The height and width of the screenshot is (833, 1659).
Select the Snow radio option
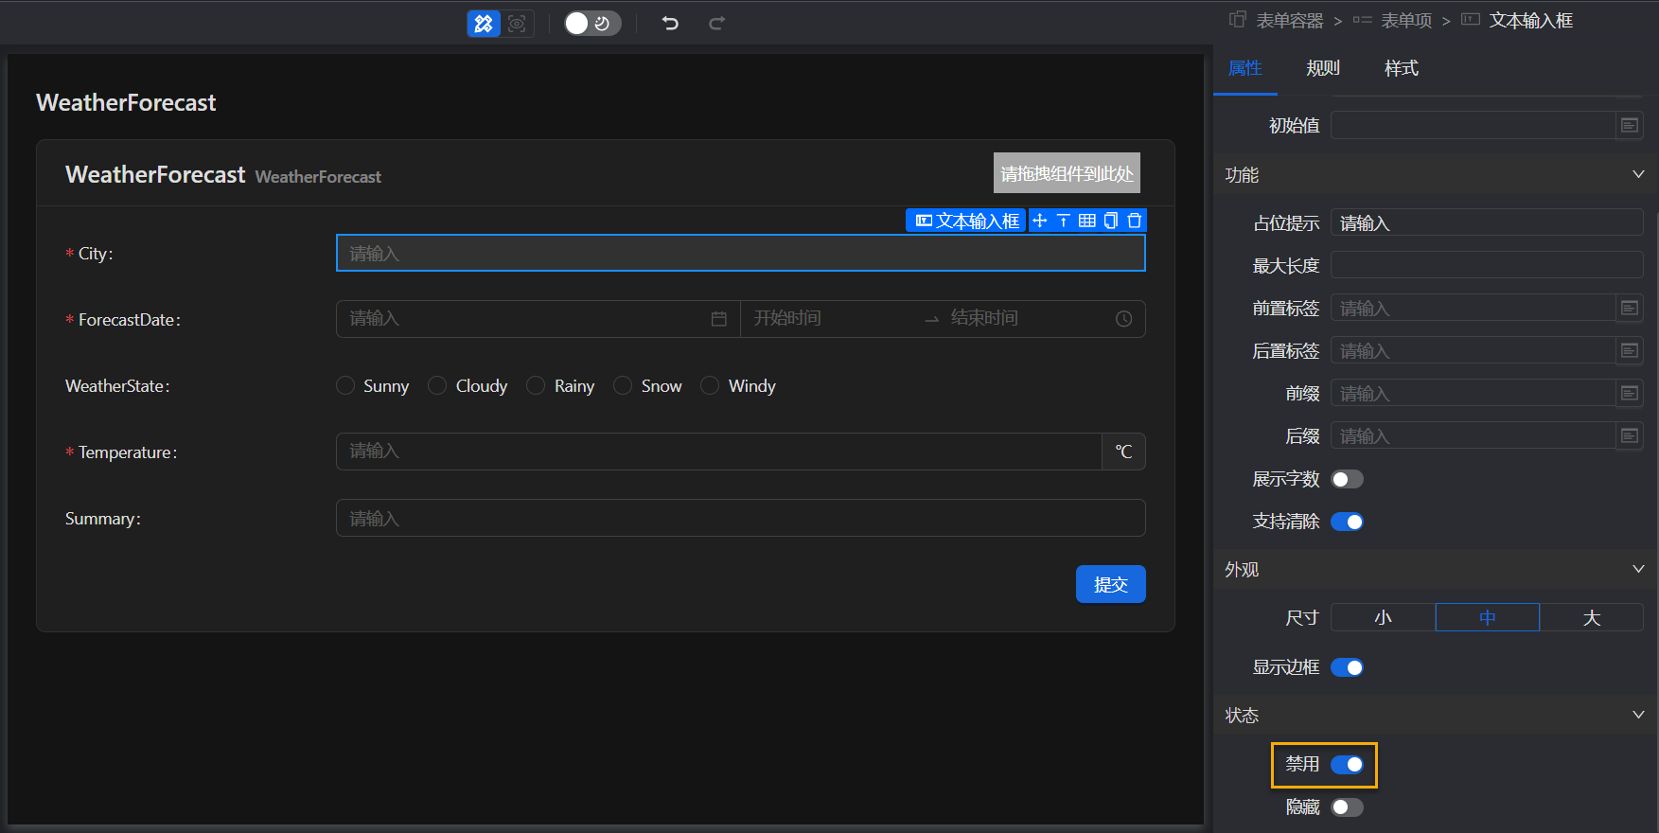pyautogui.click(x=623, y=385)
